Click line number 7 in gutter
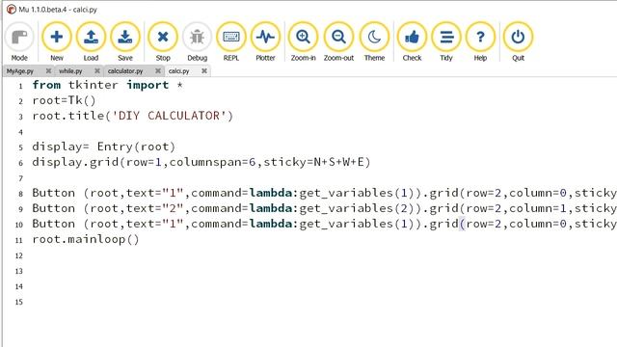The width and height of the screenshot is (617, 347). (x=20, y=178)
